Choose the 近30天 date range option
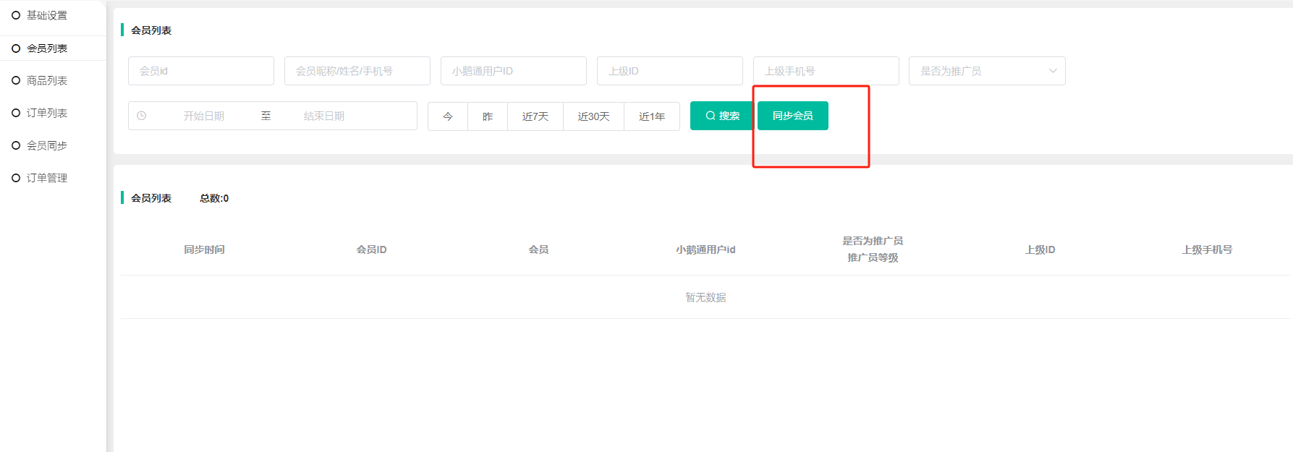The width and height of the screenshot is (1293, 452). [593, 116]
